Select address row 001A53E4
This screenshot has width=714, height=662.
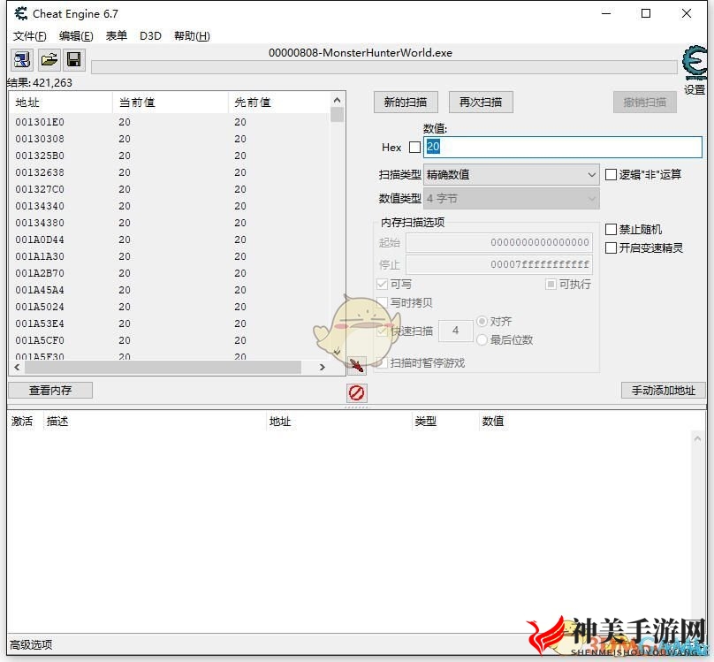pyautogui.click(x=170, y=323)
